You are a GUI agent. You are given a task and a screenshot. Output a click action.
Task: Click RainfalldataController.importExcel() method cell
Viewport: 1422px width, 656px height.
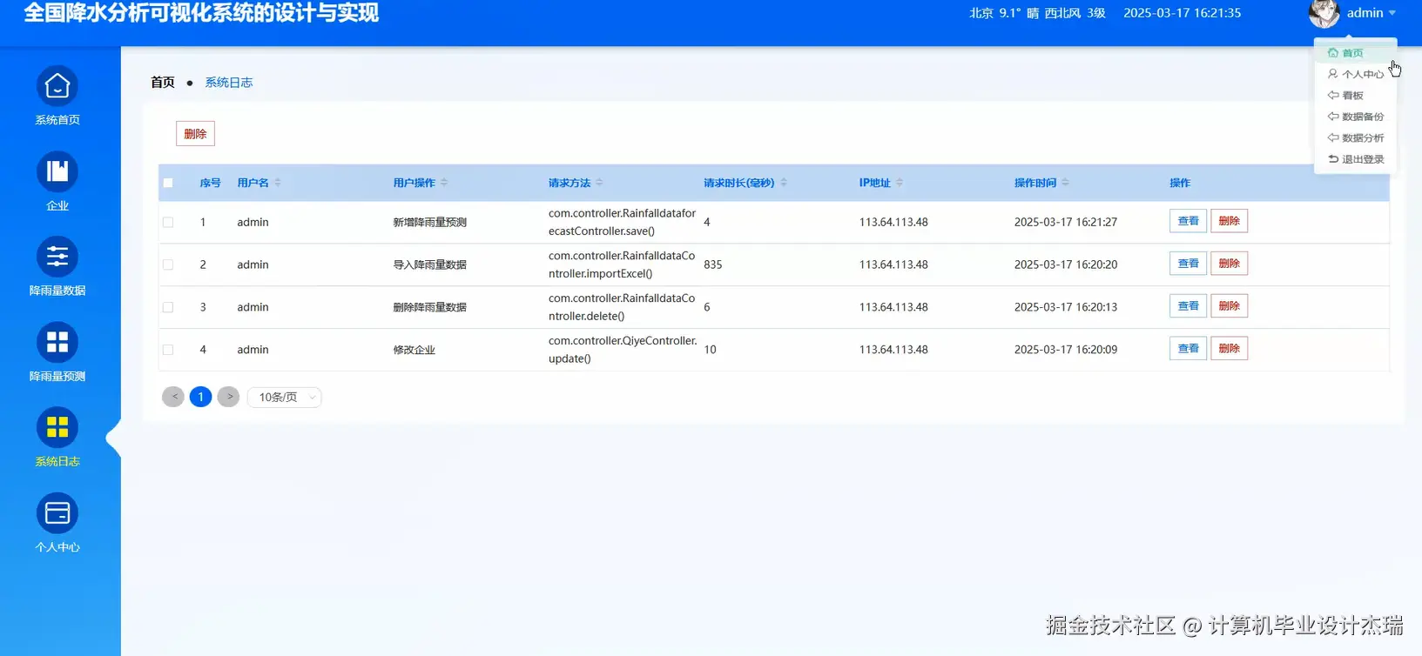(622, 264)
